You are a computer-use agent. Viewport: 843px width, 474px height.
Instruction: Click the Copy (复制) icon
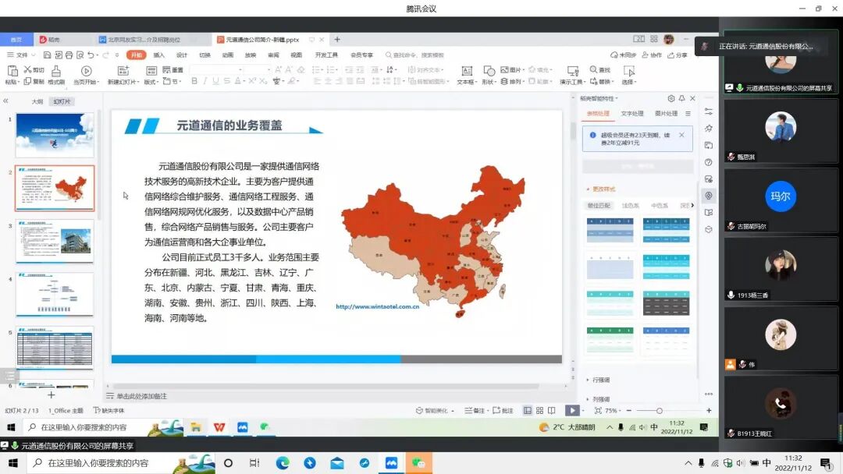point(28,81)
